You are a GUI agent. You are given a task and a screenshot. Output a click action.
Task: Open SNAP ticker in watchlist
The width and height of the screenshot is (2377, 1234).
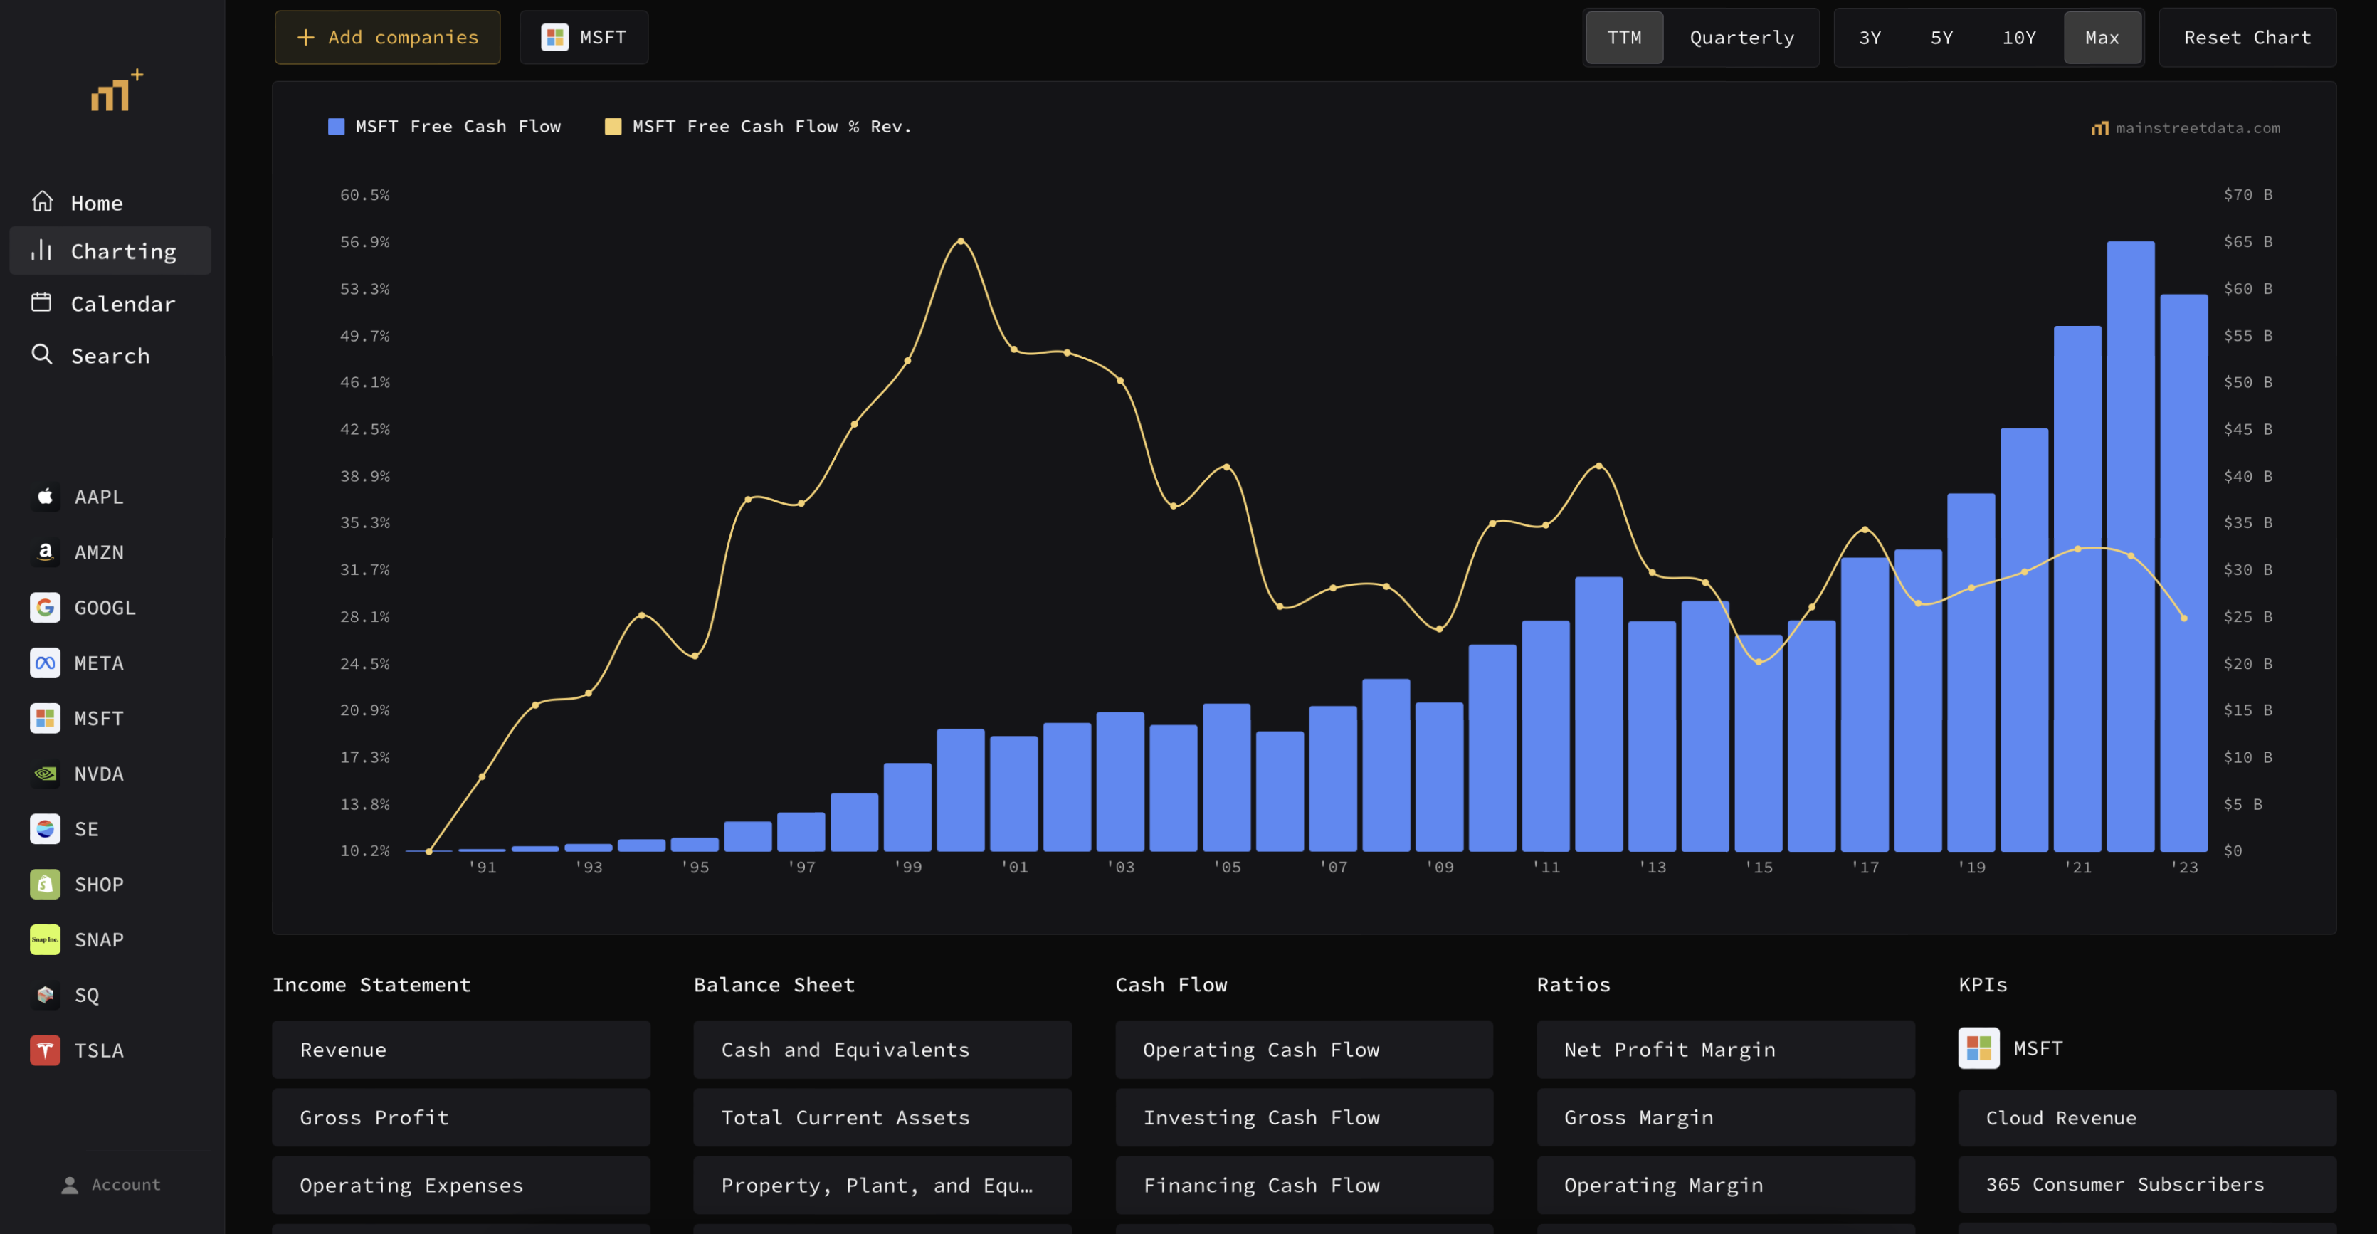[99, 939]
